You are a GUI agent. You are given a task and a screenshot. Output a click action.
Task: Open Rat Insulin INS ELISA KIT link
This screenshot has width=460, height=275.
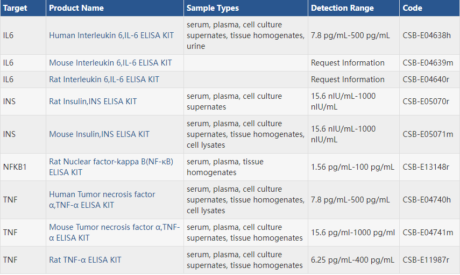point(93,102)
